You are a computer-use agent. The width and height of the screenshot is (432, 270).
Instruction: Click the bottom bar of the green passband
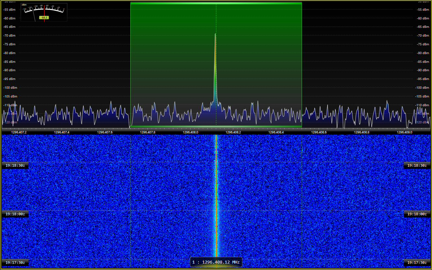[x=216, y=126]
